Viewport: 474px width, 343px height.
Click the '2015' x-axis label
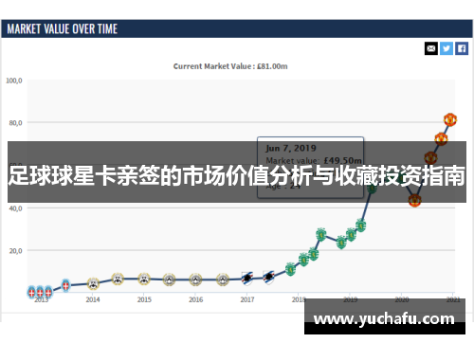[x=144, y=299]
